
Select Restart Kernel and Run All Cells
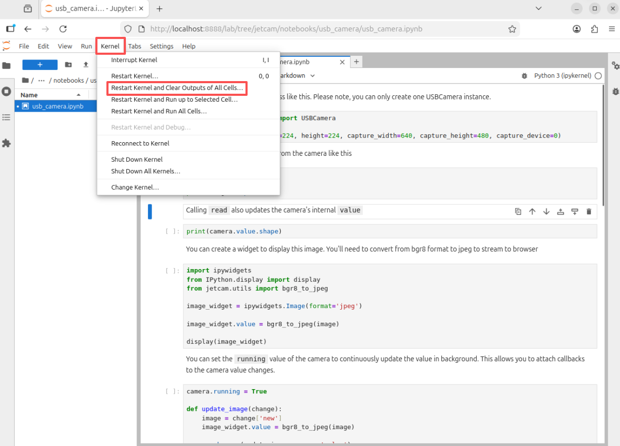pyautogui.click(x=188, y=111)
